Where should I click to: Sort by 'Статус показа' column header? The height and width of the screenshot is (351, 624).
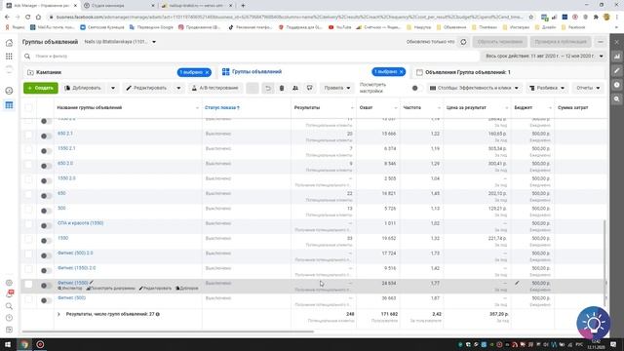point(222,108)
